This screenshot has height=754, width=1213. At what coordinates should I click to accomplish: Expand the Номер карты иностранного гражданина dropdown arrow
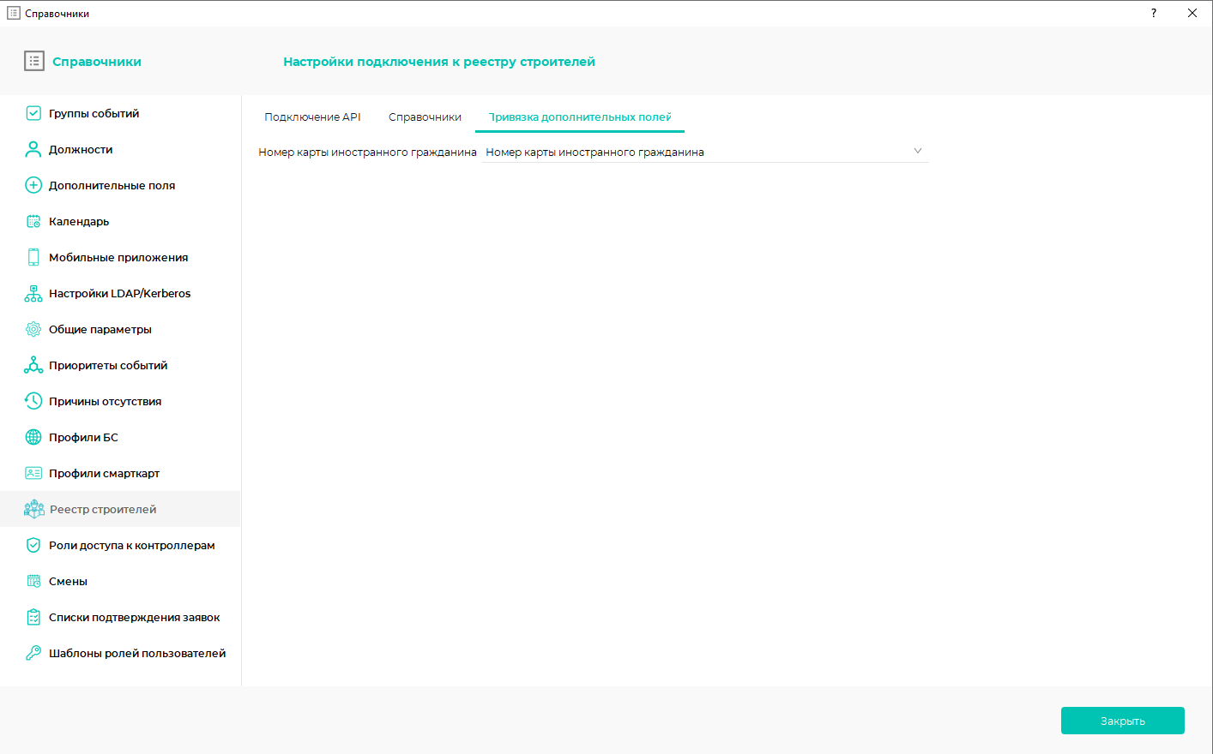point(917,152)
